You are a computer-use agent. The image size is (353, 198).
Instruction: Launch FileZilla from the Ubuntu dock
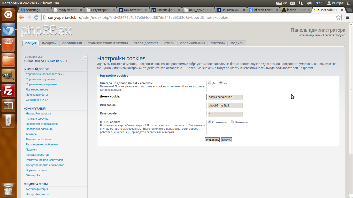tap(8, 90)
